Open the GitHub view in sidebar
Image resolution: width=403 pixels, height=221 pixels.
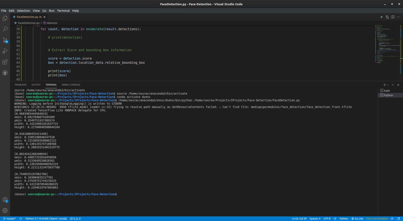point(5,73)
